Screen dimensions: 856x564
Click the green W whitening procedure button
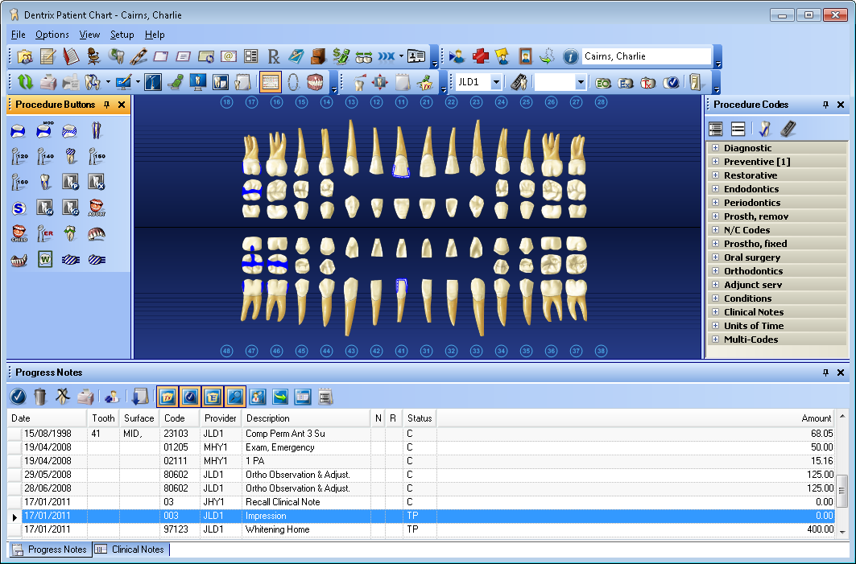[44, 260]
